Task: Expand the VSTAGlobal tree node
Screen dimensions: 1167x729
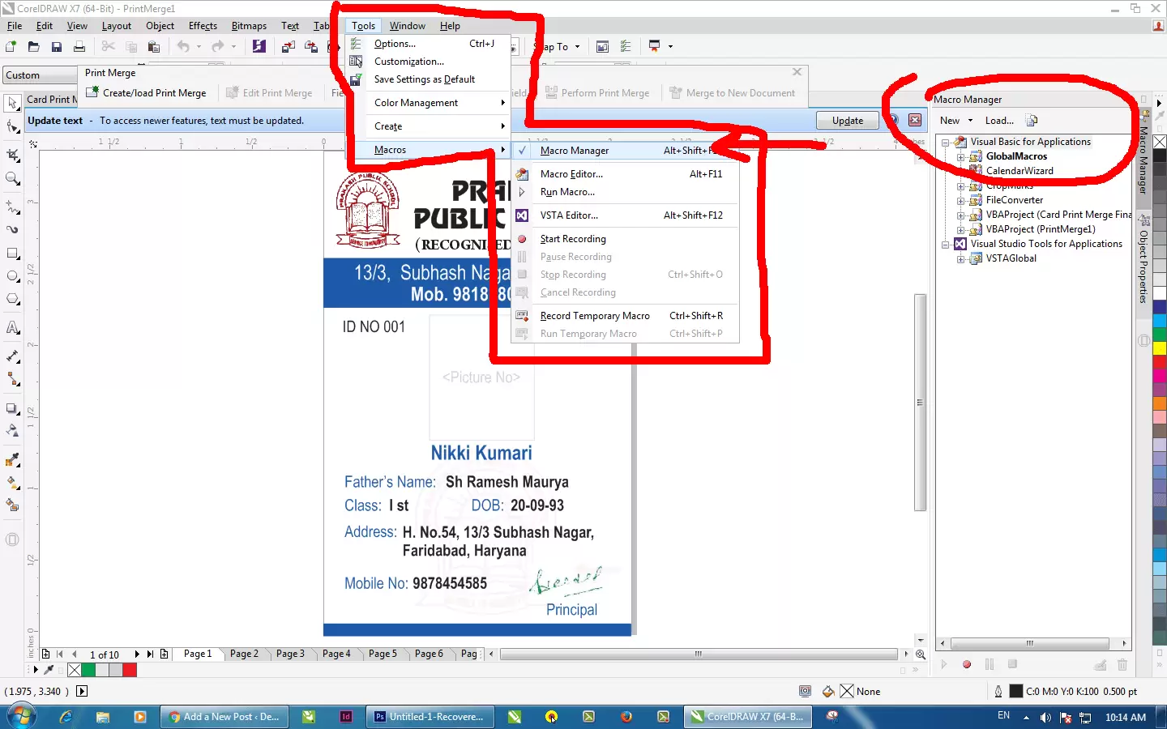Action: pyautogui.click(x=960, y=258)
